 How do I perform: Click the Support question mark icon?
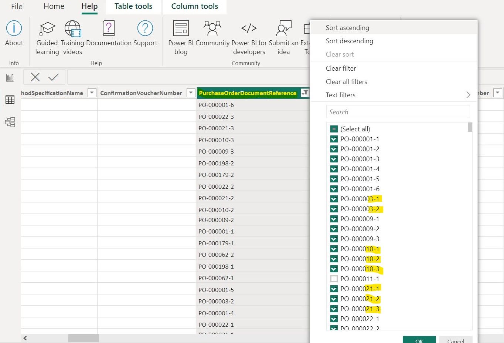[145, 28]
